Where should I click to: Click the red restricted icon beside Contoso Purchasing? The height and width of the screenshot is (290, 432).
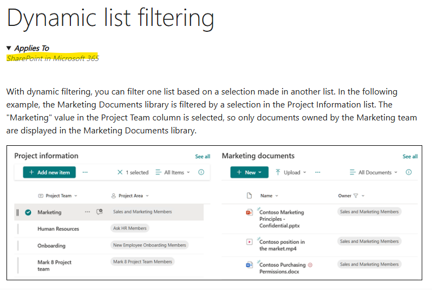click(310, 265)
